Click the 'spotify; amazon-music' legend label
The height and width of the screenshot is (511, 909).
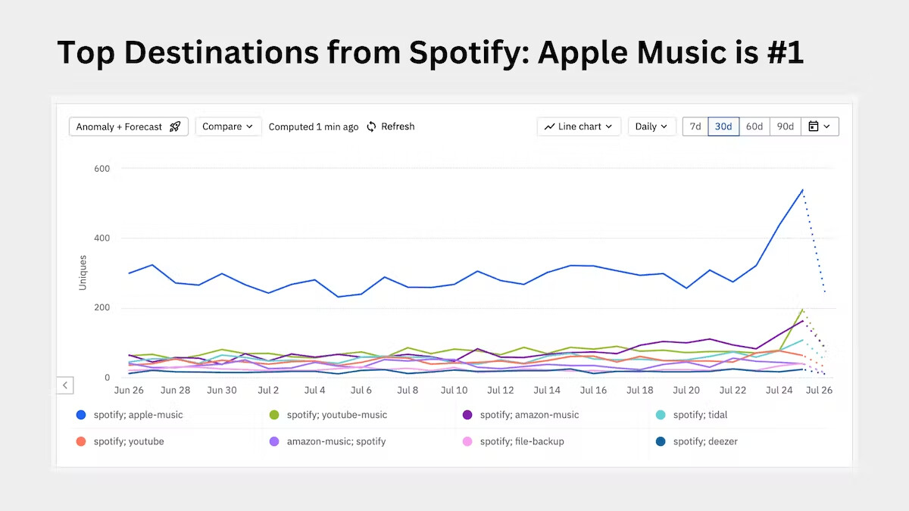coord(529,415)
